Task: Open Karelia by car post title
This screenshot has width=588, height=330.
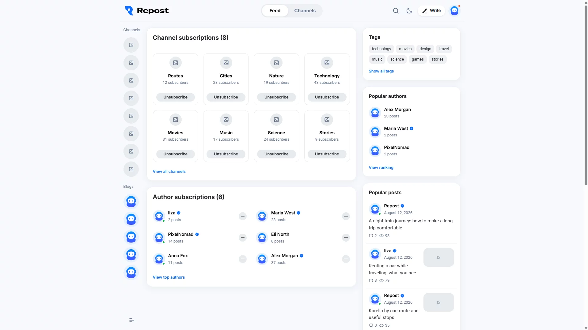Action: tap(393, 314)
